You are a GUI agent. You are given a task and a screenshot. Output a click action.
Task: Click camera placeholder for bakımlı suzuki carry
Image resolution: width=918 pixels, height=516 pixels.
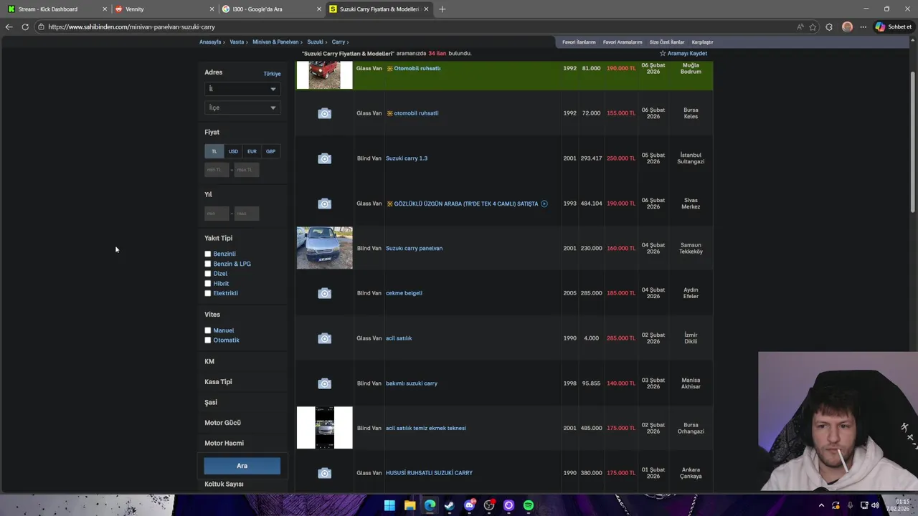pos(325,383)
